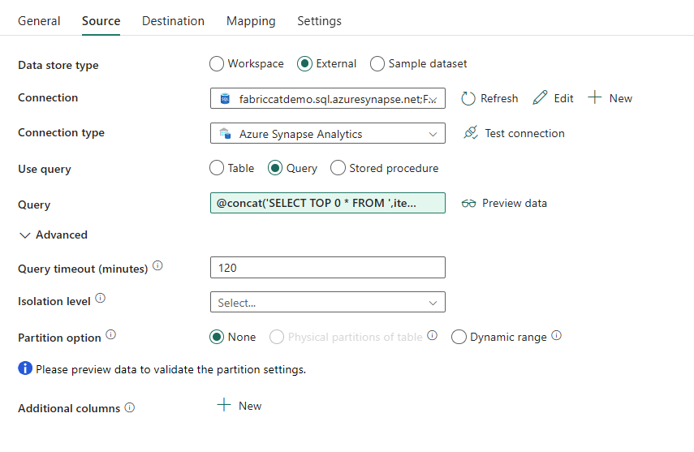
Task: Click the plus icon for New connection
Action: point(595,98)
